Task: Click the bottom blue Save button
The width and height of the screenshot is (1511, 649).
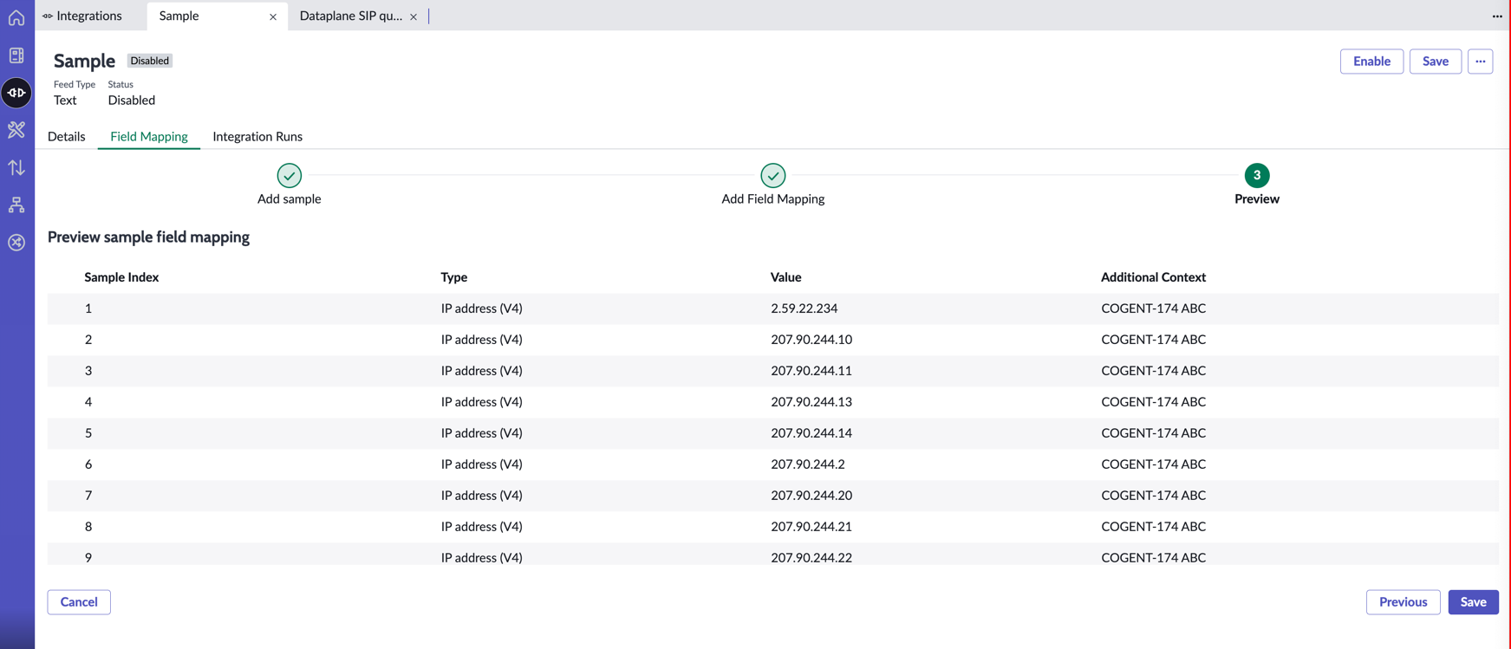Action: coord(1473,602)
